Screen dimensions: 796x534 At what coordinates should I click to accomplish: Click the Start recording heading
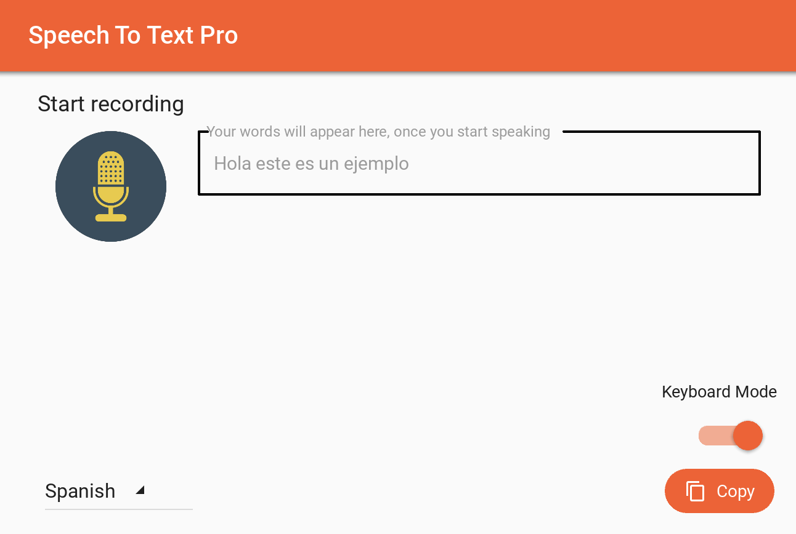pyautogui.click(x=111, y=103)
